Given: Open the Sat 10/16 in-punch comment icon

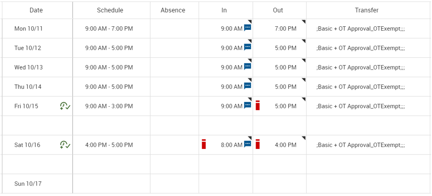Looking at the screenshot, I should pyautogui.click(x=248, y=145).
